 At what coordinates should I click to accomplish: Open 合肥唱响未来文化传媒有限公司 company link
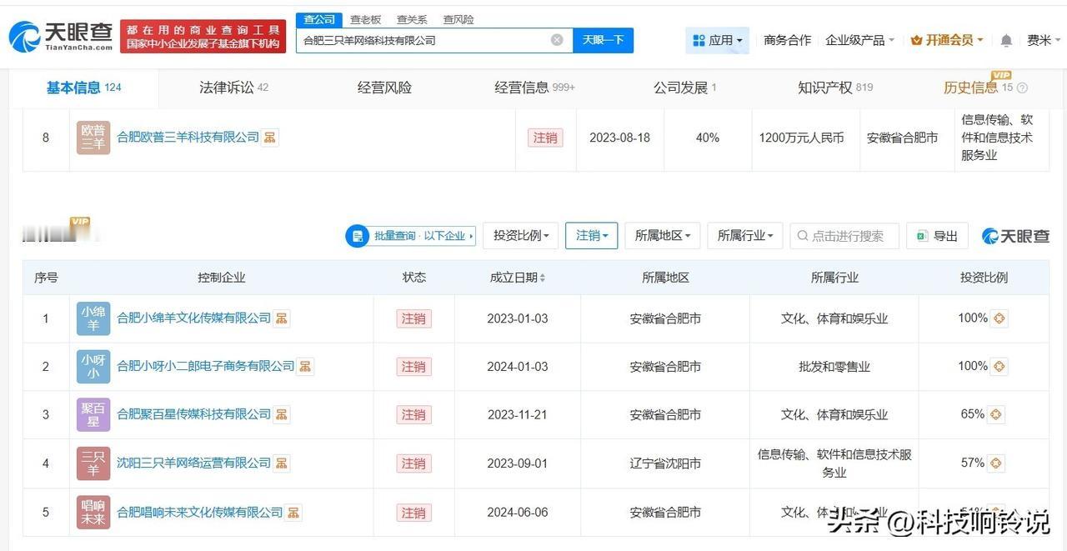pos(200,512)
